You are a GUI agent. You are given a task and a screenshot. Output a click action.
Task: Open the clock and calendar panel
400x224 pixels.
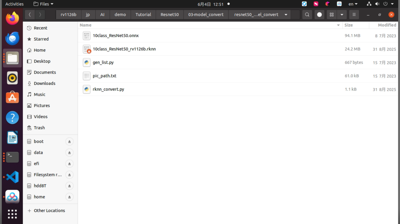(x=211, y=4)
